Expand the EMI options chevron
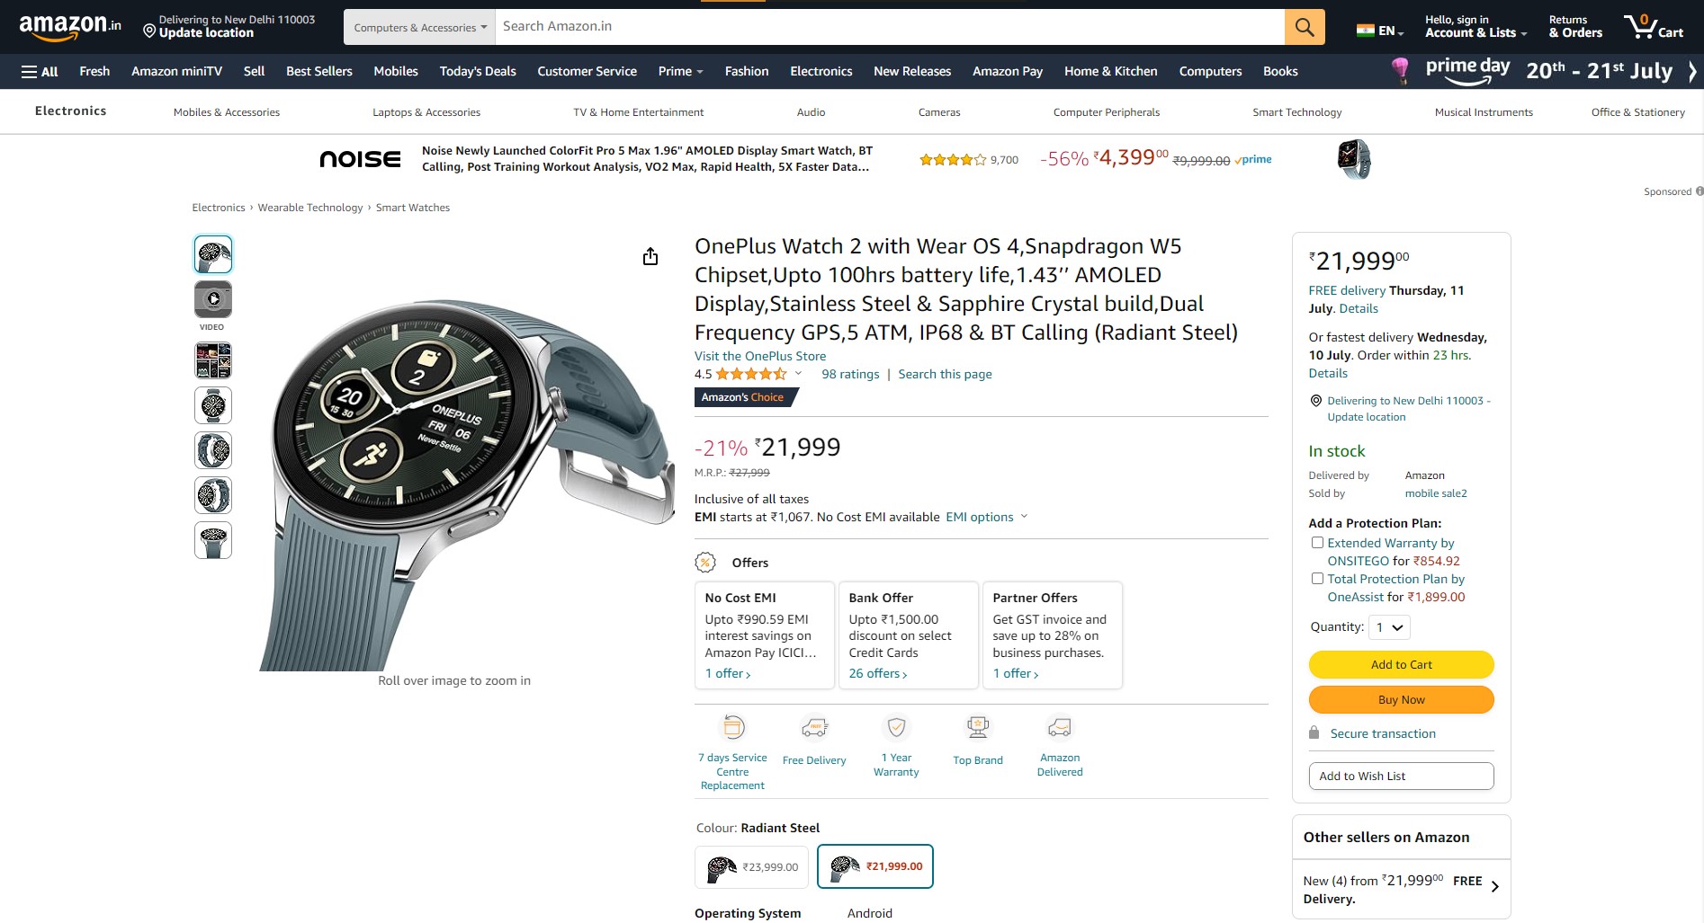This screenshot has height=923, width=1704. [x=1024, y=517]
